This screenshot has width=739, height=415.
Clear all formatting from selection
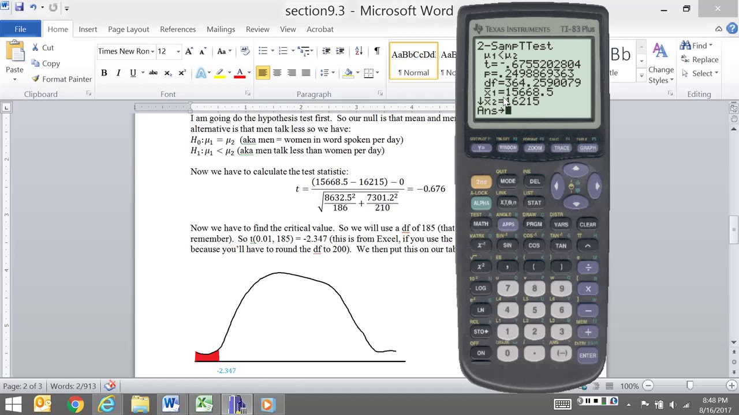coord(245,51)
